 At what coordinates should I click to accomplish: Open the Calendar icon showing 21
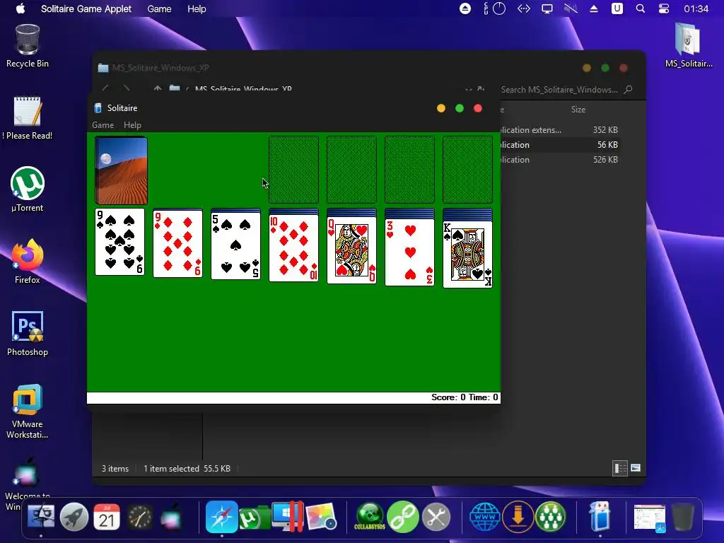107,517
